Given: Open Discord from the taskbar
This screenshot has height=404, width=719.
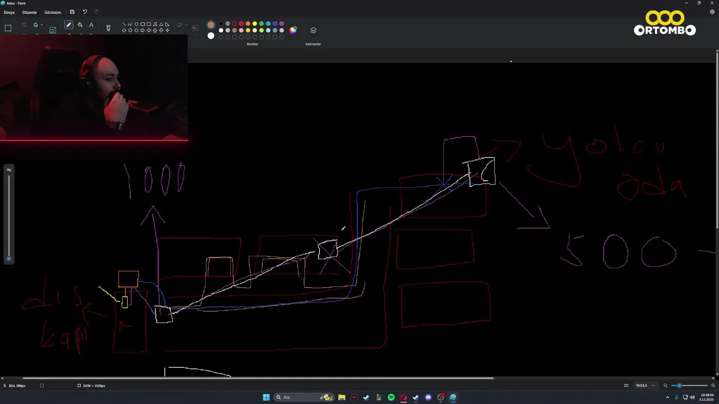Looking at the screenshot, I should (428, 397).
